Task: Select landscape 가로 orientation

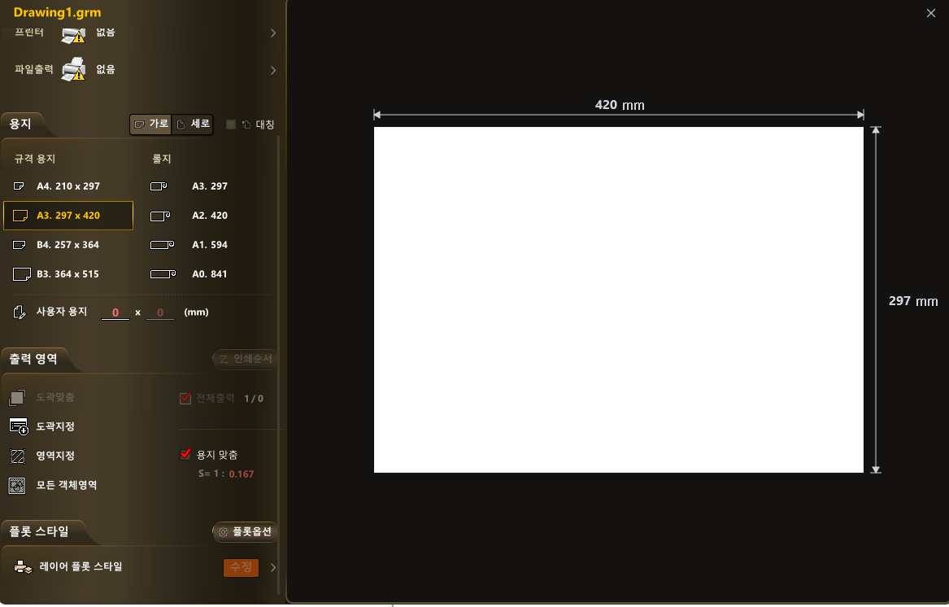Action: [150, 124]
